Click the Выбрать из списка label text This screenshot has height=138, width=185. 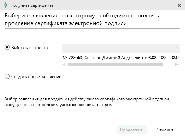(x=30, y=48)
